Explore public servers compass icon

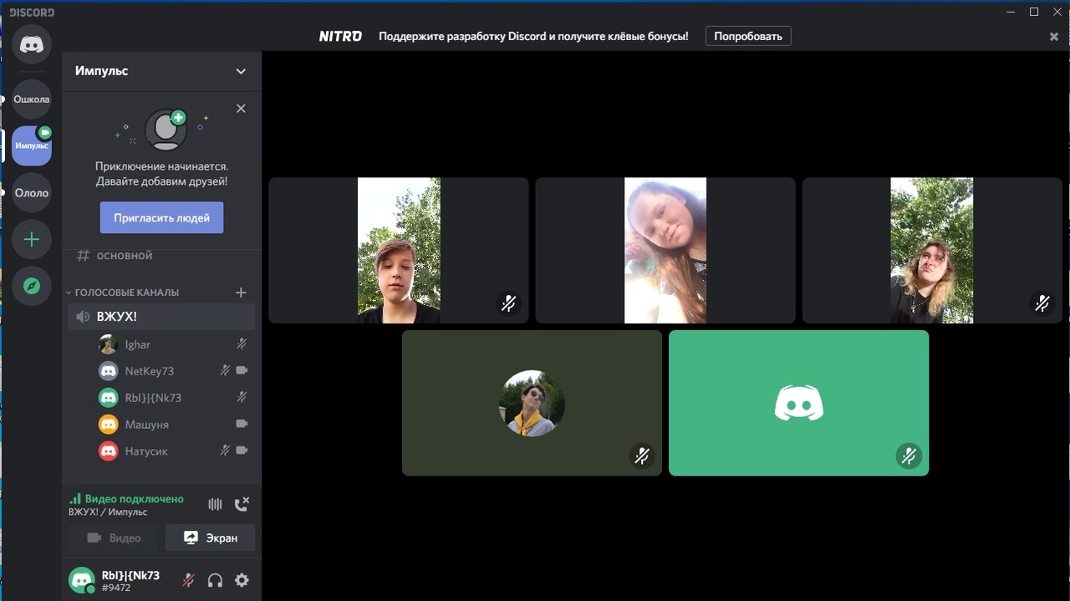coord(32,287)
